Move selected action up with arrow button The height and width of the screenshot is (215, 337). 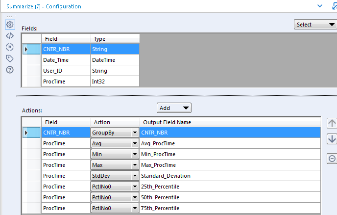pyautogui.click(x=332, y=123)
